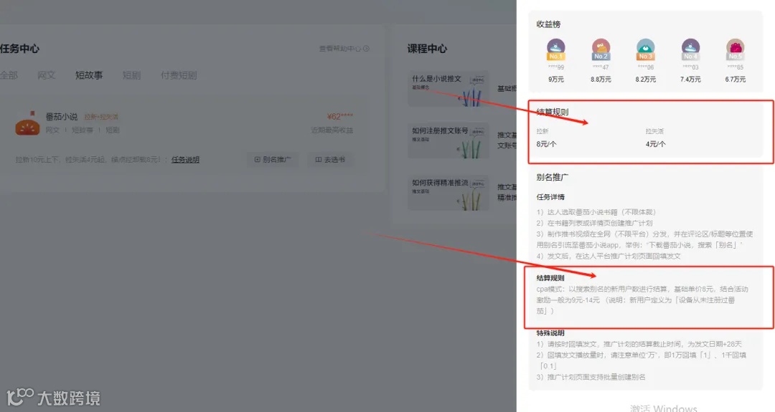Viewport: 775px width, 412px height.
Task: Click the No.2 ranking avatar
Action: pos(601,49)
